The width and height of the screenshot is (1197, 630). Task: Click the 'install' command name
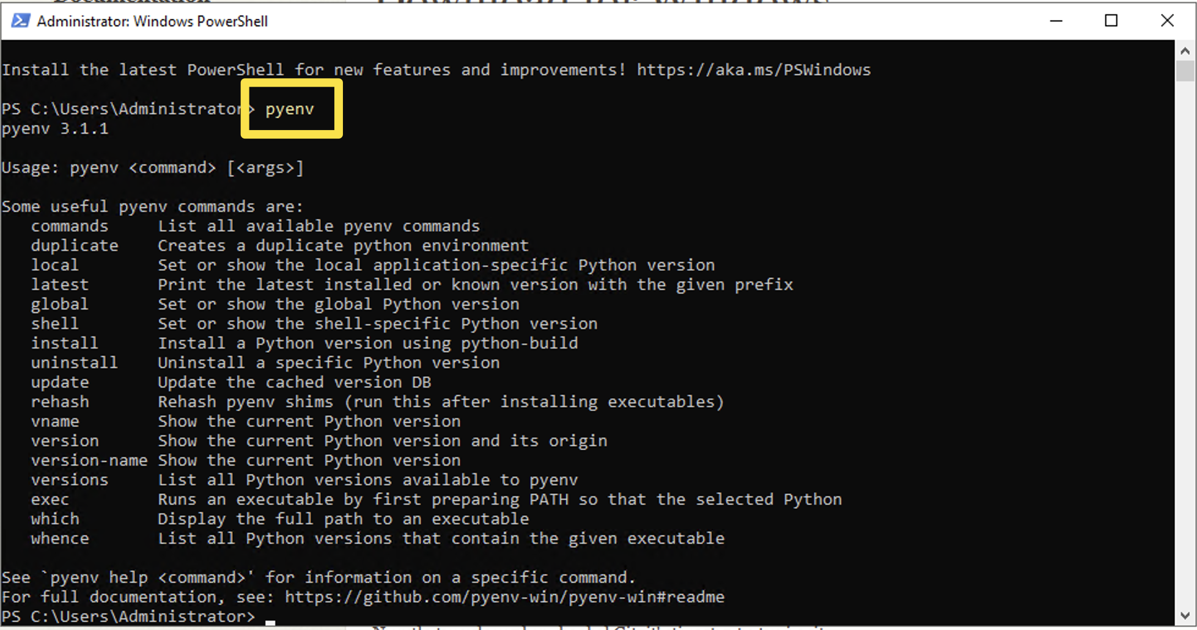pyautogui.click(x=65, y=343)
